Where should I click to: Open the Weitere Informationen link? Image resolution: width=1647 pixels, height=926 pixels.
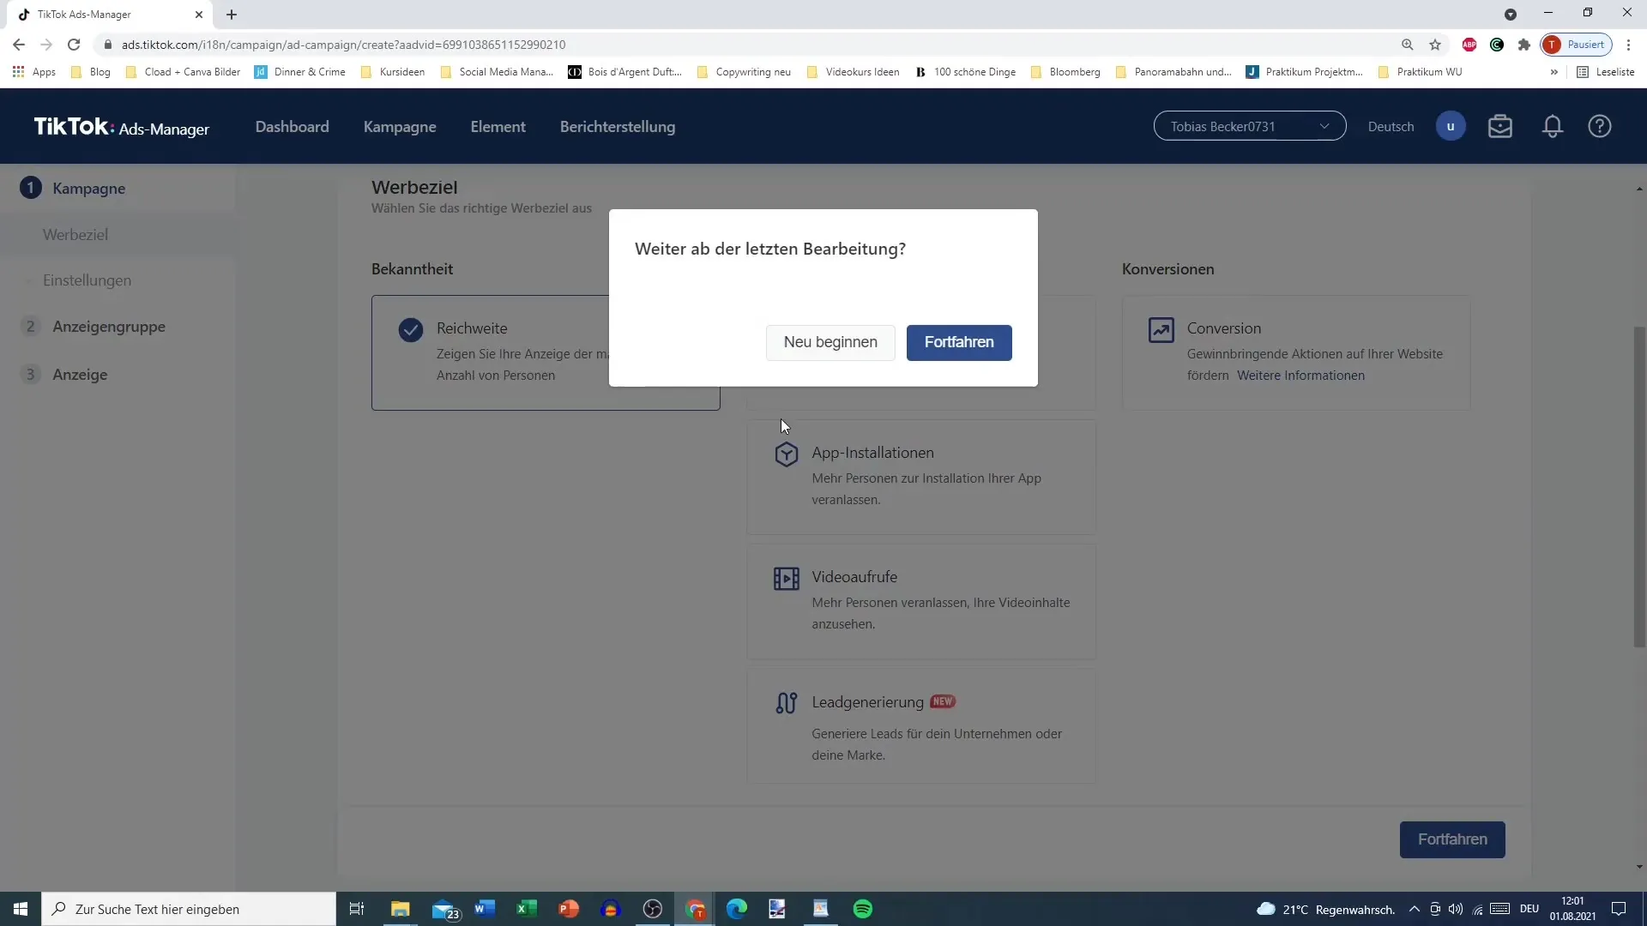pyautogui.click(x=1300, y=376)
